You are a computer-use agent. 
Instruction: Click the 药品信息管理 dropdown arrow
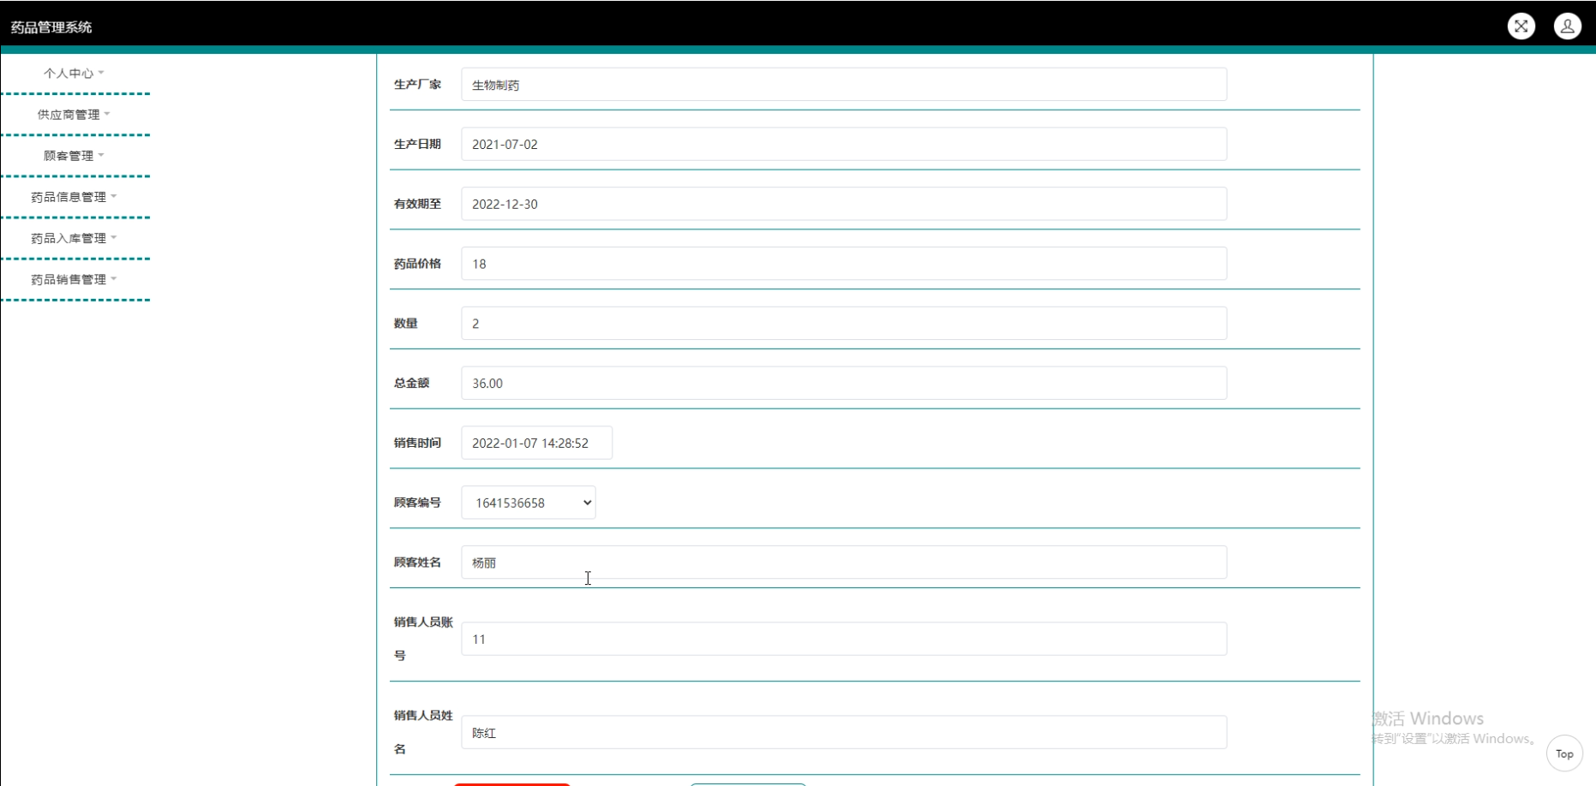click(x=114, y=196)
